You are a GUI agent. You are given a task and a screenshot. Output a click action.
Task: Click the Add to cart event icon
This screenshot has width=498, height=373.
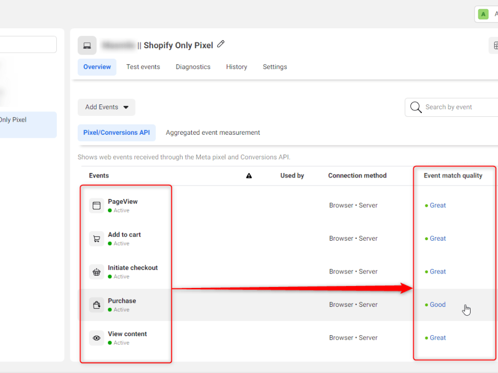point(97,239)
